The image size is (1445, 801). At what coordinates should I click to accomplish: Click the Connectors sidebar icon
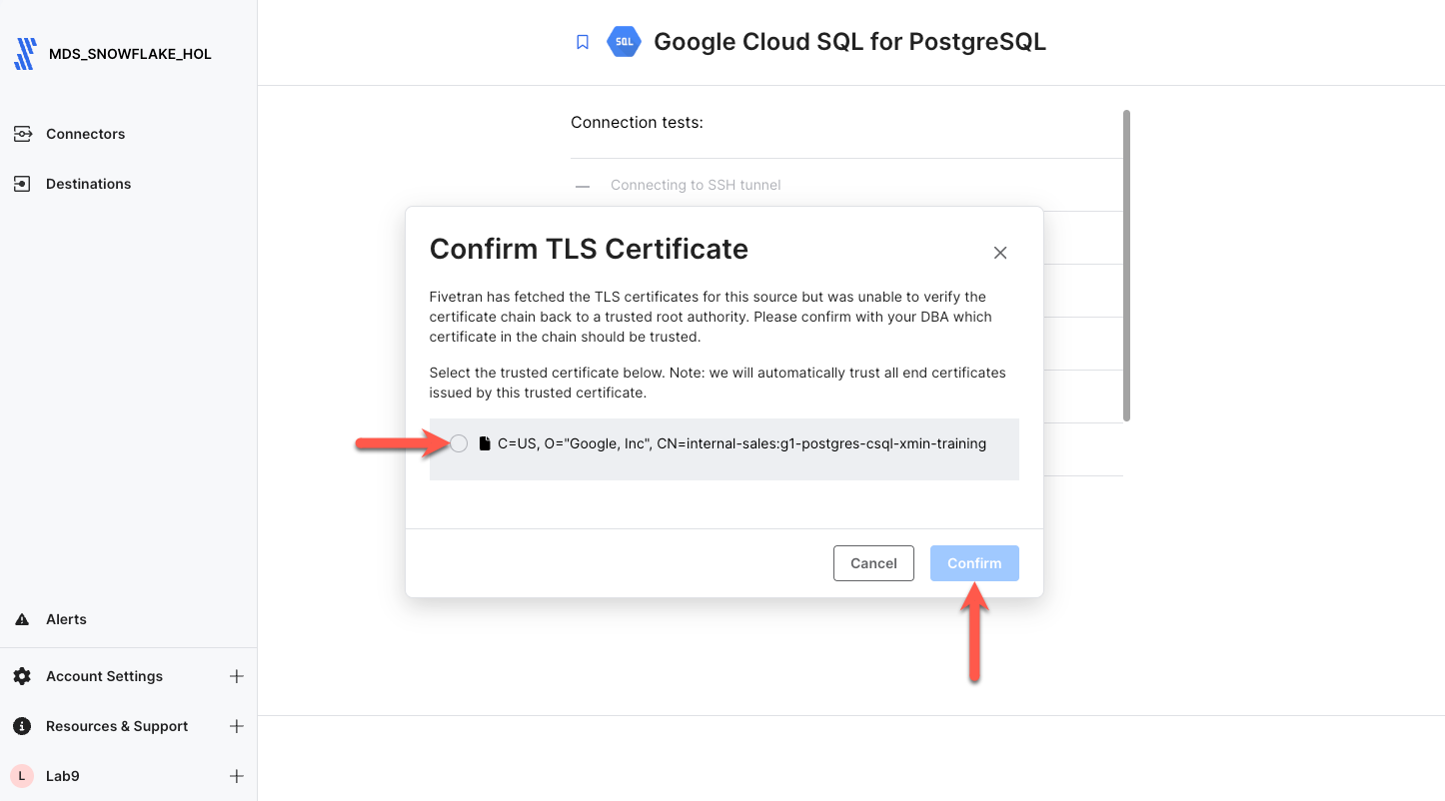22,134
